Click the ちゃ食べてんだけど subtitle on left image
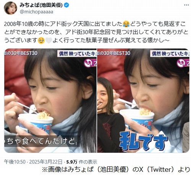The image size is (191, 176). (42, 141)
